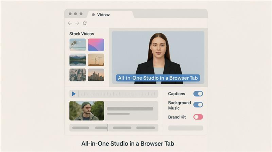Choose the wind turbines stock video
The height and width of the screenshot is (152, 272).
tap(96, 60)
